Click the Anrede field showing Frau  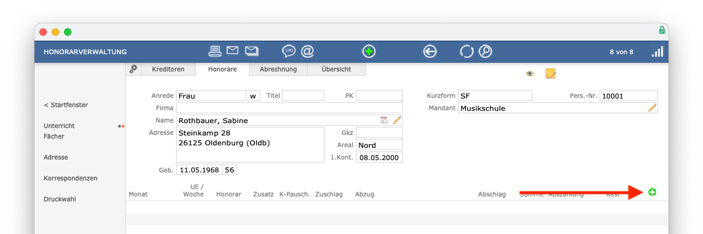click(x=211, y=95)
